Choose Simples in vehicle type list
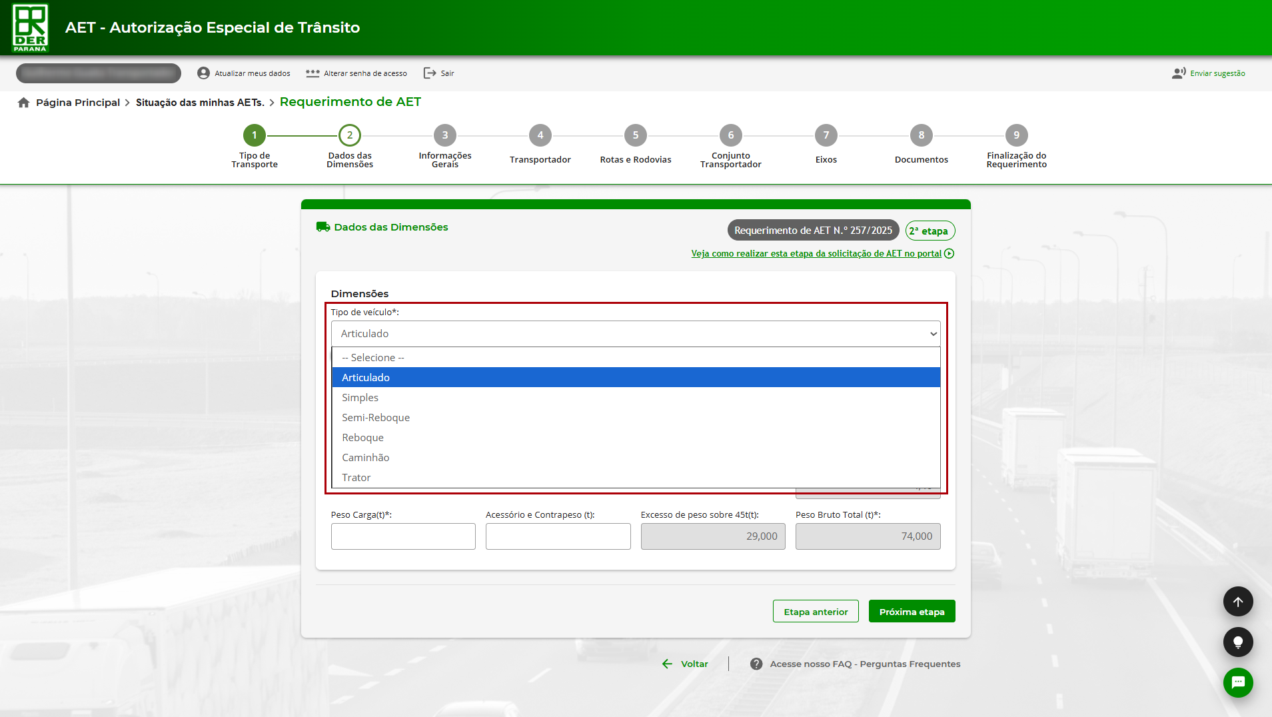 (x=636, y=398)
